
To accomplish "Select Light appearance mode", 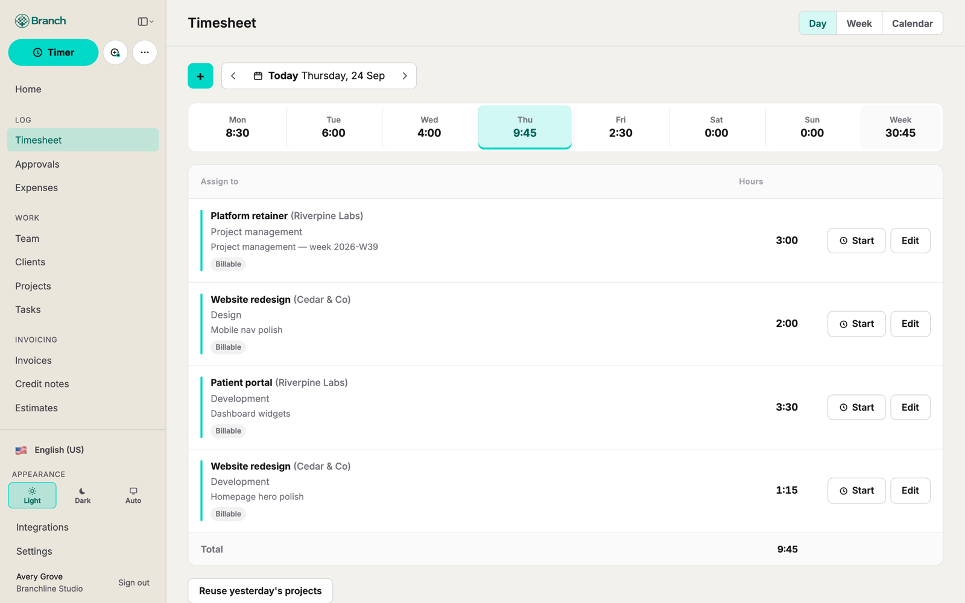I will pyautogui.click(x=33, y=496).
